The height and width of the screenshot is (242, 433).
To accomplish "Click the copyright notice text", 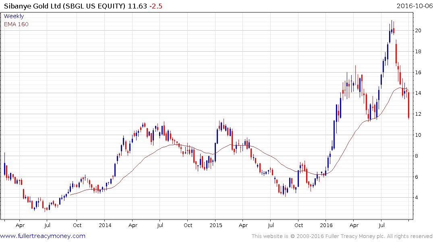I will 342,236.
